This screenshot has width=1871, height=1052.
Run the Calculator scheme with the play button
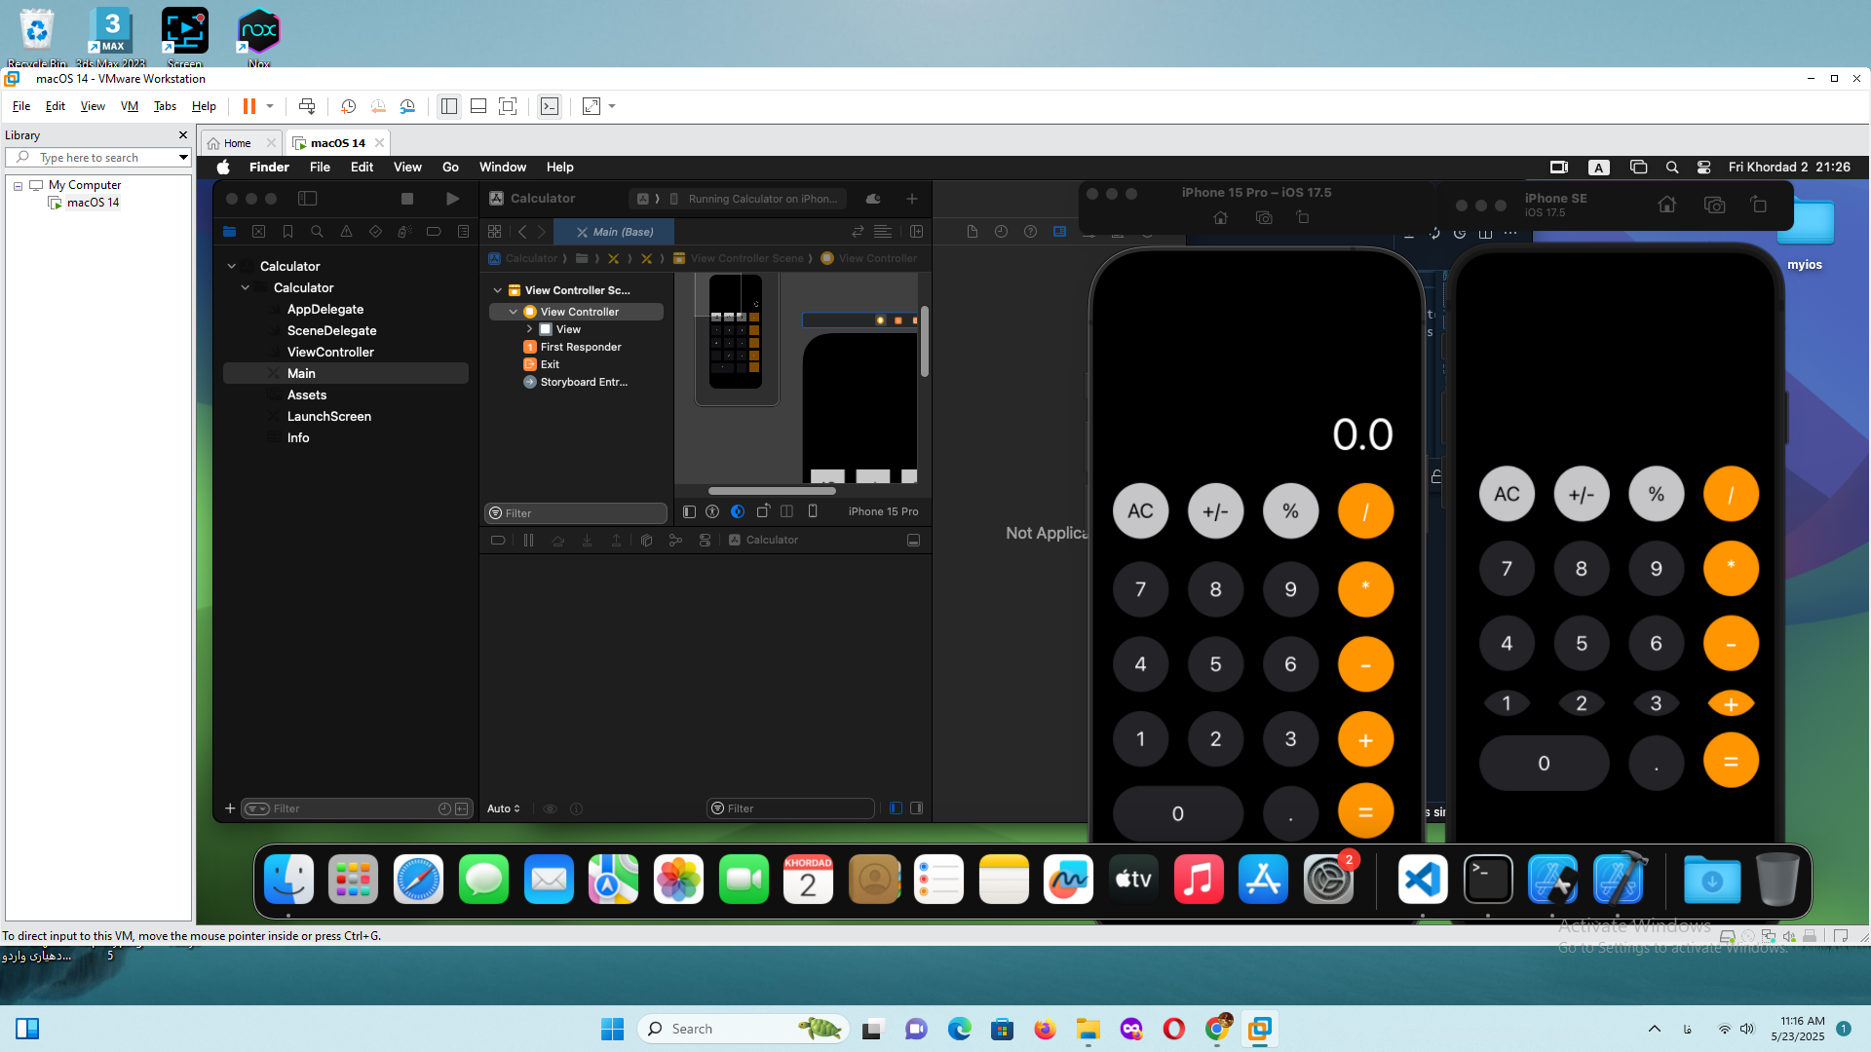pos(452,199)
